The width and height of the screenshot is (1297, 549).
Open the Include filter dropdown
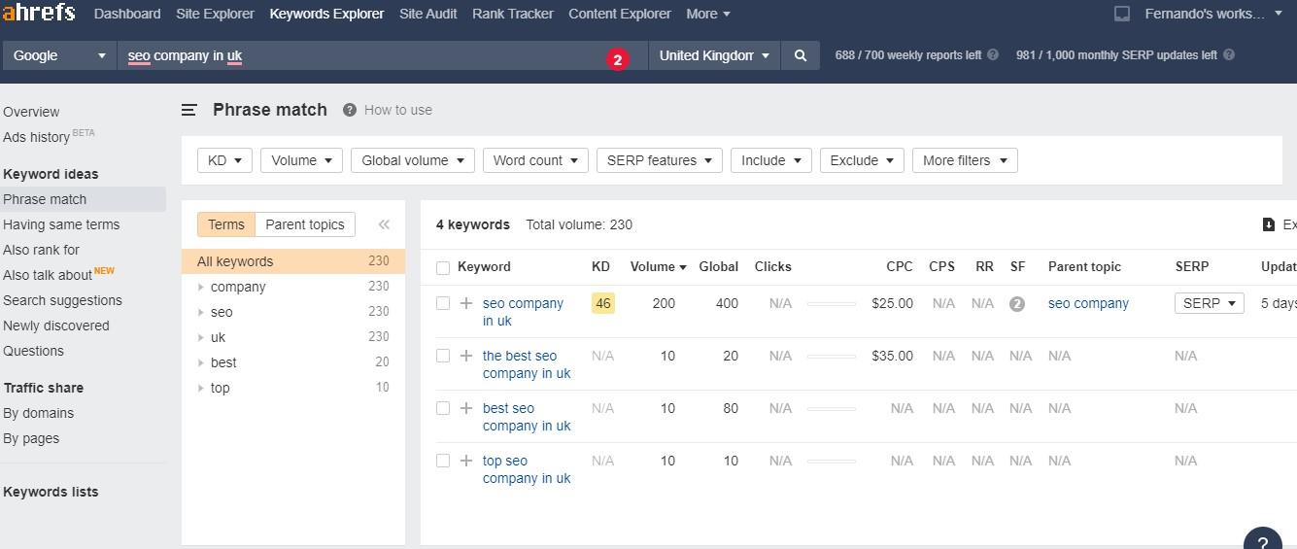(x=771, y=160)
